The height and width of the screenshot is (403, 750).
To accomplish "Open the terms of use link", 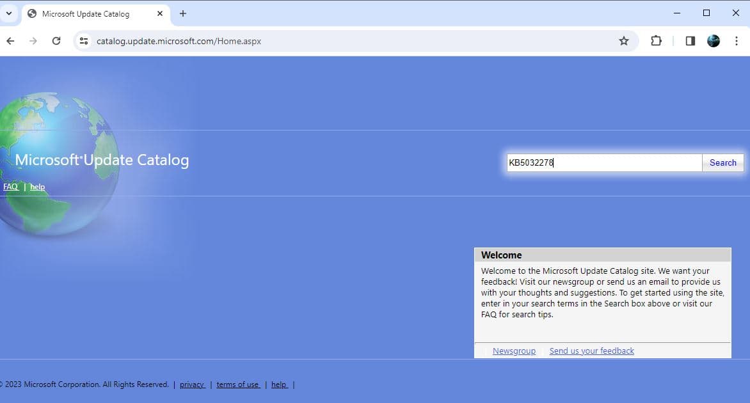I will (238, 384).
